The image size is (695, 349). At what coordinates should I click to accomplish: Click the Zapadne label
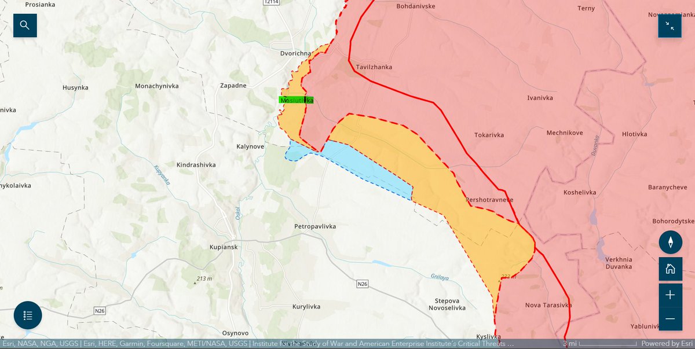pyautogui.click(x=233, y=86)
